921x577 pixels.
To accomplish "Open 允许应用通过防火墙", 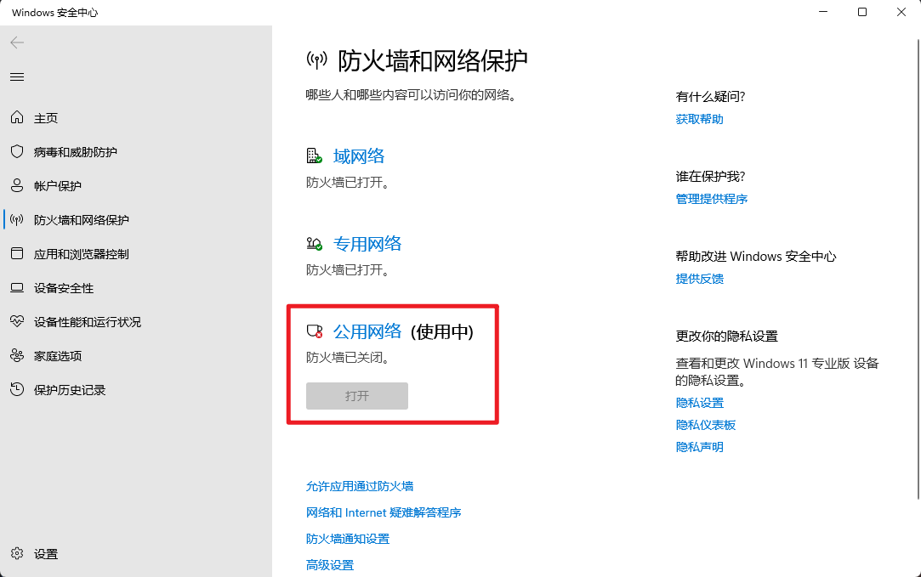I will [x=359, y=485].
